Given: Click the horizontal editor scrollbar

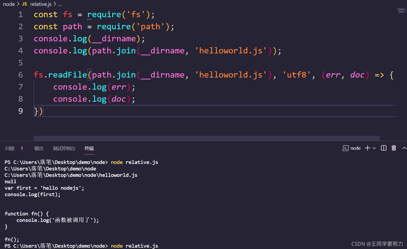Looking at the screenshot, I should tap(206, 138).
